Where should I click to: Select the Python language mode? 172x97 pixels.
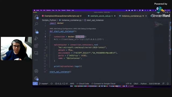click(144, 84)
